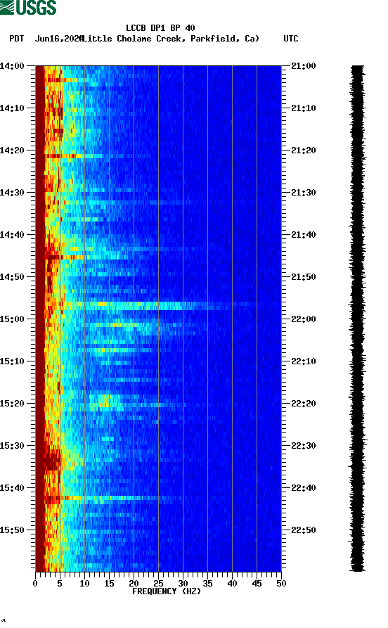This screenshot has width=388, height=628.
Task: Click the 'UTC' timezone label
Action: tap(291, 39)
